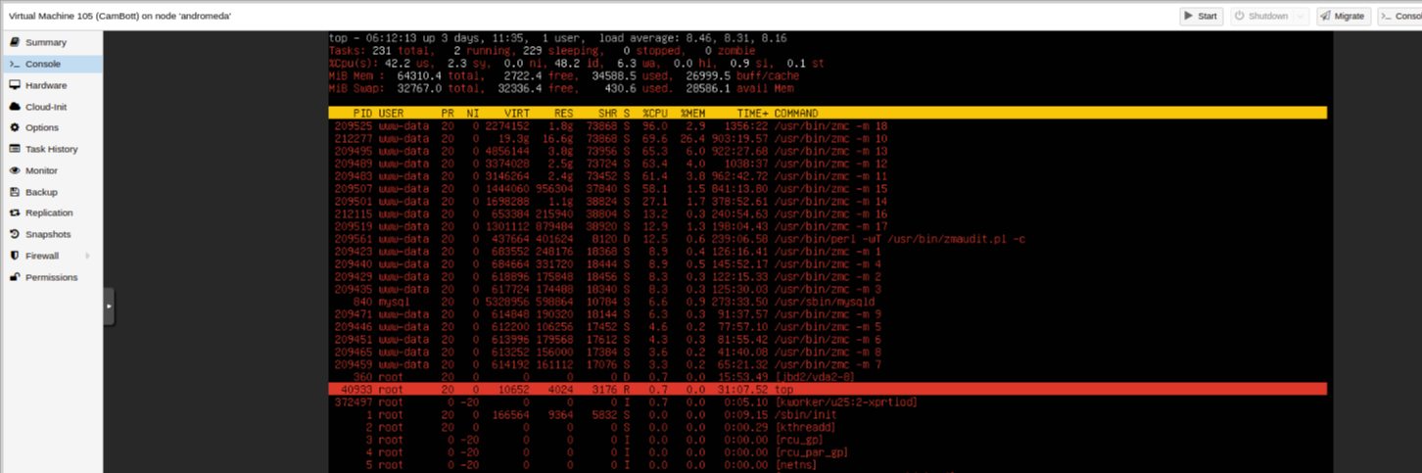Open the Console tab in sidebar
Image resolution: width=1422 pixels, height=473 pixels.
click(x=51, y=64)
